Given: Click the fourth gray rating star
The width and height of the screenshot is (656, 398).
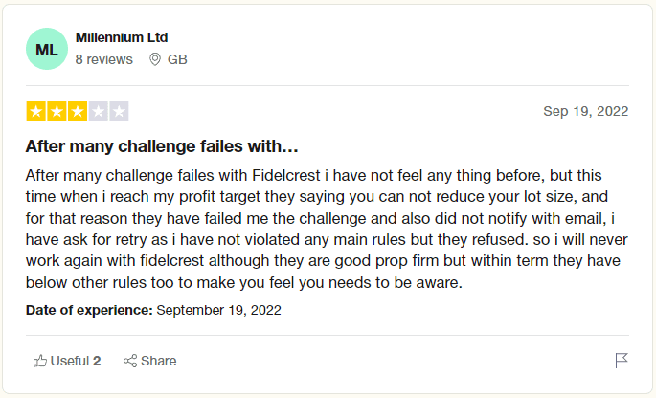Looking at the screenshot, I should pyautogui.click(x=99, y=111).
